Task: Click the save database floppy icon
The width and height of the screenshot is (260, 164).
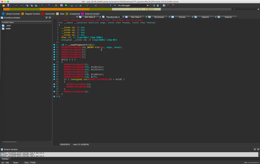Action: point(8,5)
